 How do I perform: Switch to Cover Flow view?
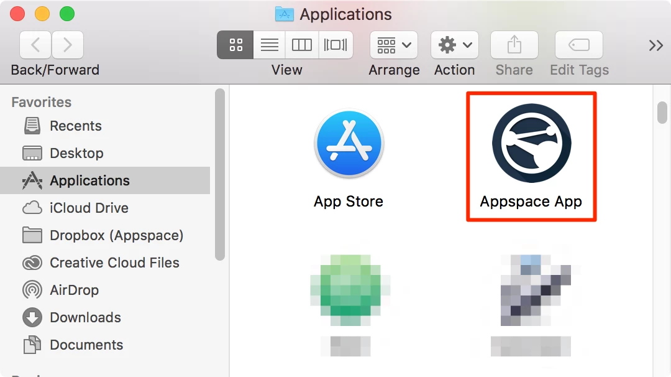point(335,45)
